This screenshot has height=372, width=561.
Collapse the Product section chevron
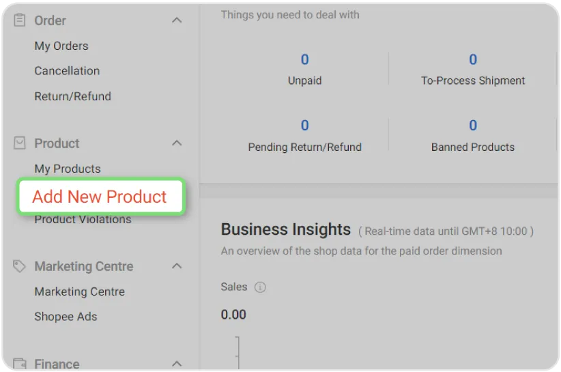pos(177,143)
